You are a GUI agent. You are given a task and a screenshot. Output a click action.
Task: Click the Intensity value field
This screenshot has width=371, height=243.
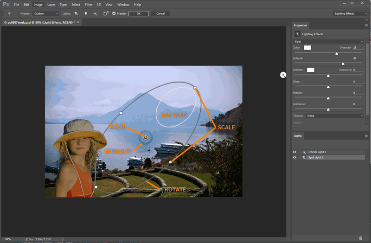coord(358,48)
